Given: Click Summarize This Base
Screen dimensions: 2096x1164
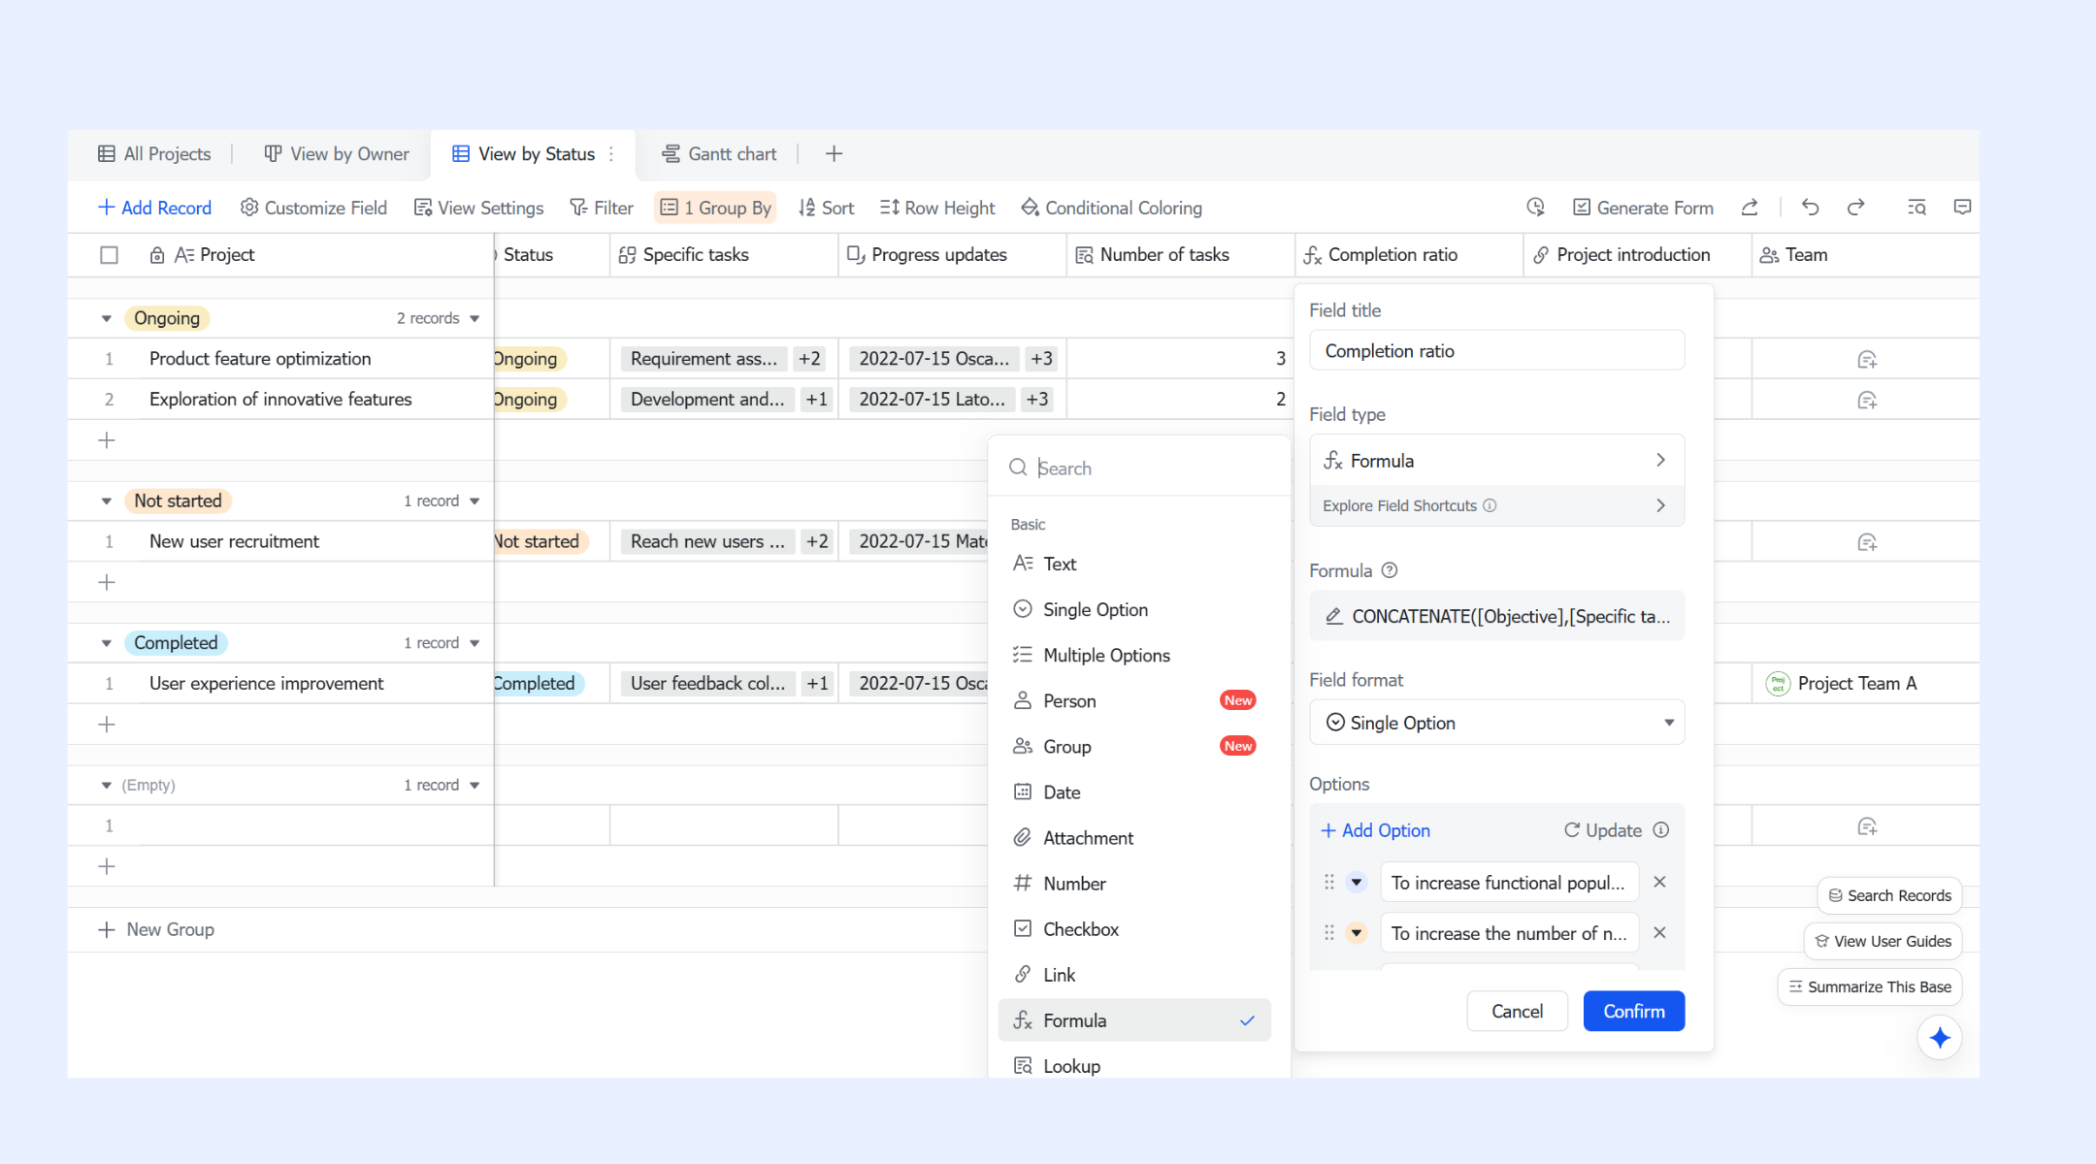Looking at the screenshot, I should (1869, 986).
